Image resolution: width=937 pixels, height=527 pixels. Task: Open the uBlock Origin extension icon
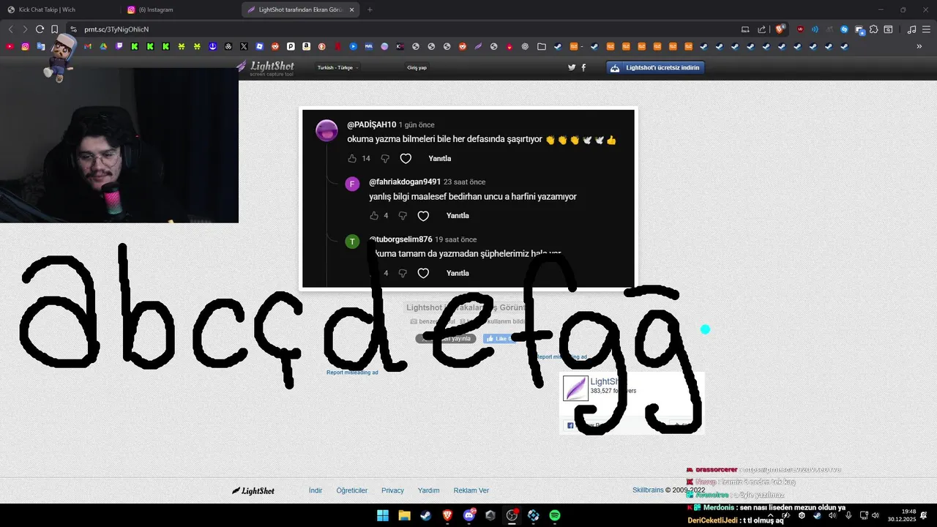800,29
